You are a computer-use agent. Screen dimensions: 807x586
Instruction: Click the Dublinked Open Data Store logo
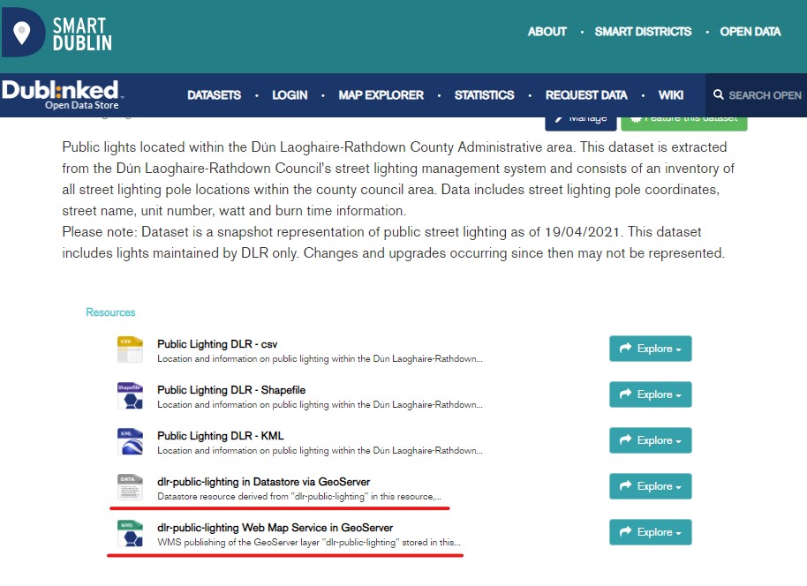62,94
